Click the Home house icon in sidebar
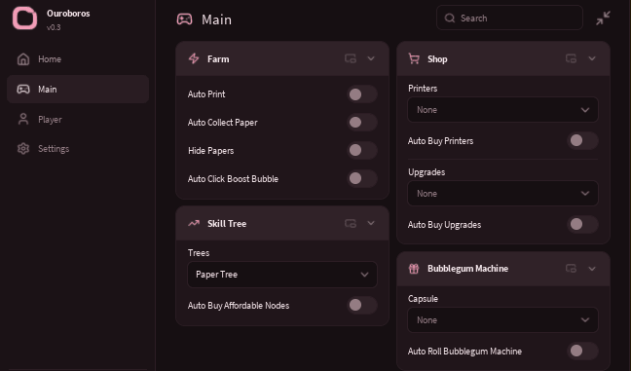Screen dimensions: 631x371 click(23, 59)
